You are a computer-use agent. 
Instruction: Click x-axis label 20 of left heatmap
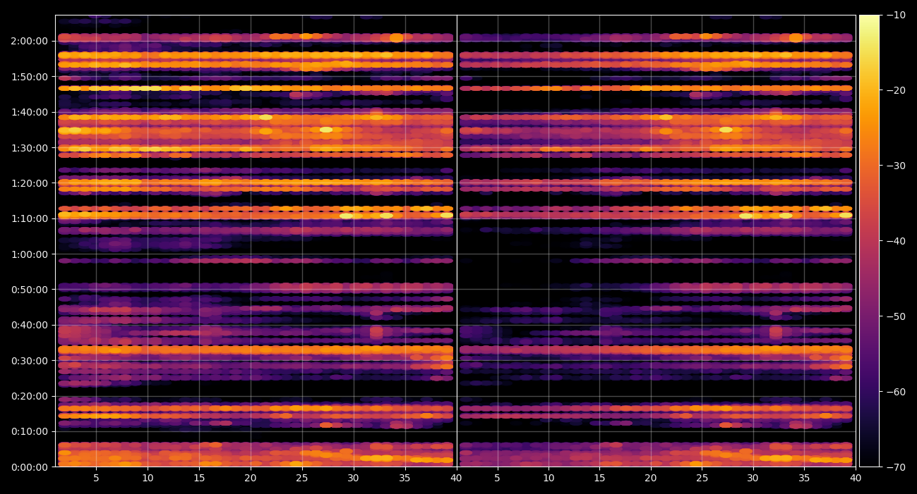251,478
